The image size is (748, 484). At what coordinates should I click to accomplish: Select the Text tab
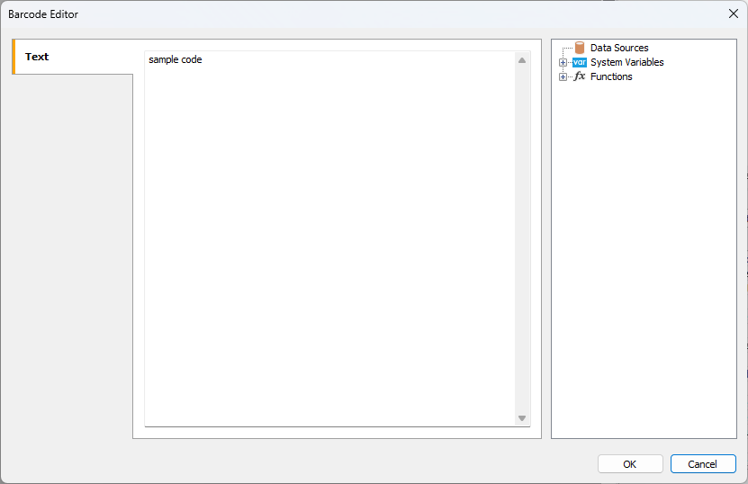[x=73, y=57]
